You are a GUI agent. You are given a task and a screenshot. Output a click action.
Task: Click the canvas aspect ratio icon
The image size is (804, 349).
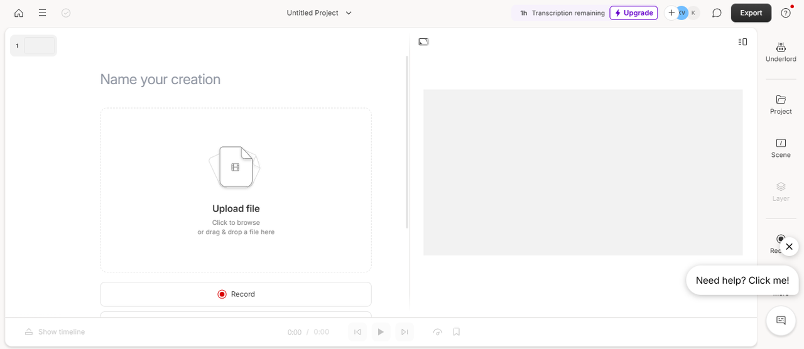(423, 42)
